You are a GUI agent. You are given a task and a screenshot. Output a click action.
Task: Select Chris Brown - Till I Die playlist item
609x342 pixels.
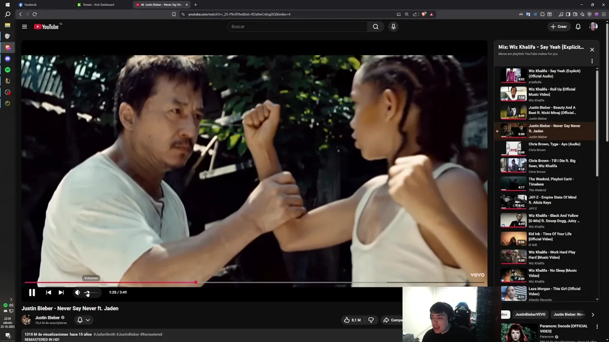click(545, 166)
